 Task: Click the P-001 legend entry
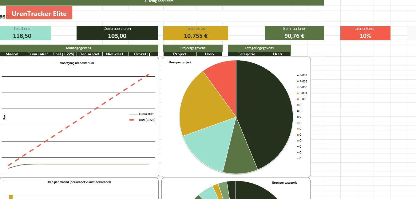[302, 75]
